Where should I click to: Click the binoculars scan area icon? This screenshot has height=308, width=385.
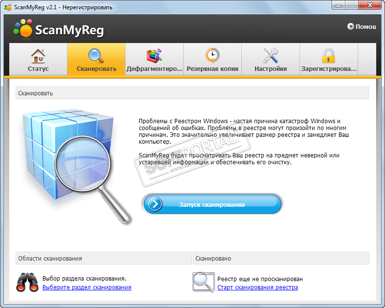27,283
